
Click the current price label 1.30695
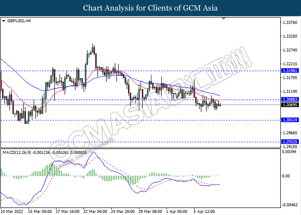[x=290, y=105]
